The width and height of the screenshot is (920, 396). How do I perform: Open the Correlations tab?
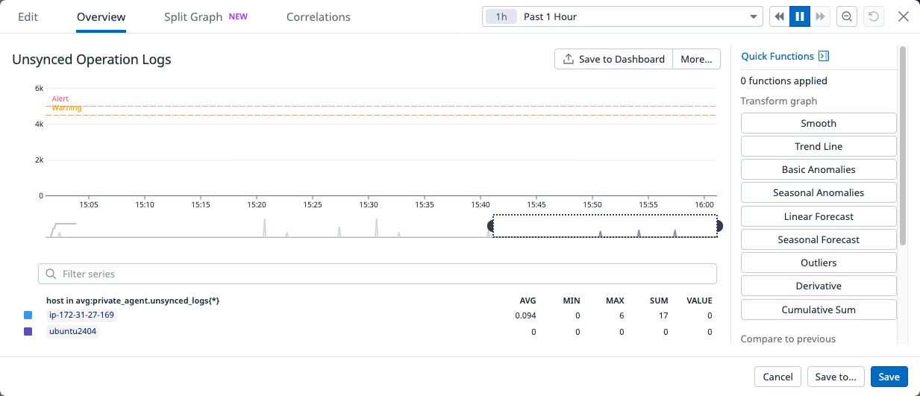point(318,16)
